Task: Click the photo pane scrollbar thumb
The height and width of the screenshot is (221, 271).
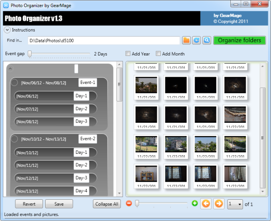Action: [x=262, y=138]
